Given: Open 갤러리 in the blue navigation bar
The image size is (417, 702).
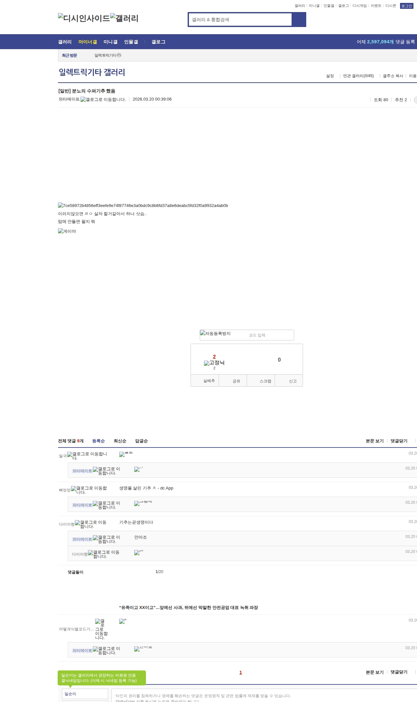Looking at the screenshot, I should [65, 42].
